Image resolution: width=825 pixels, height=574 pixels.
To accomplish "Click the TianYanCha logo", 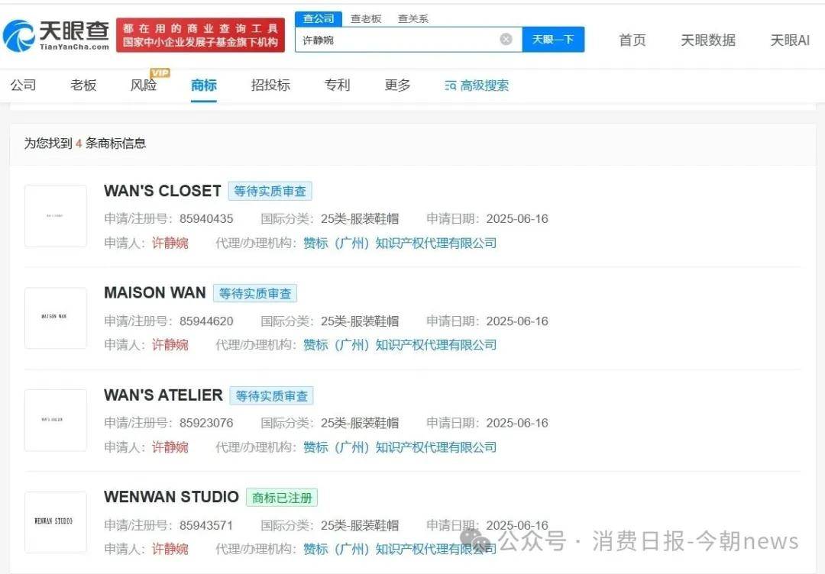I will (x=57, y=36).
